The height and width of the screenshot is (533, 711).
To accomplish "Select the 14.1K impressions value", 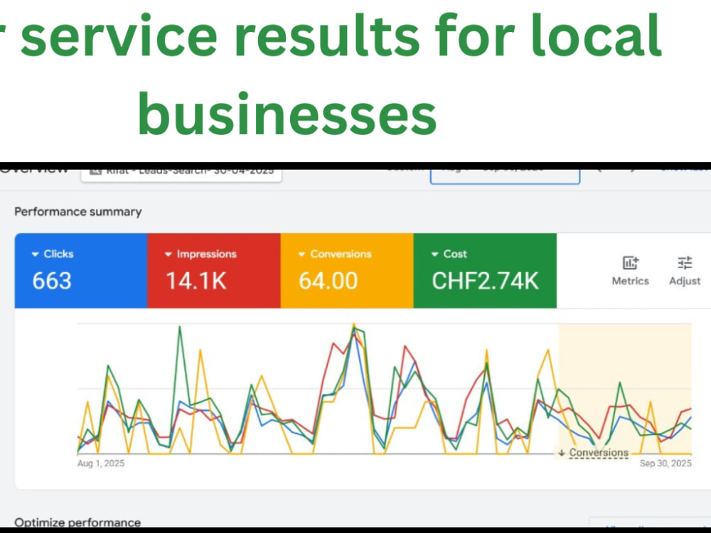I will point(196,281).
